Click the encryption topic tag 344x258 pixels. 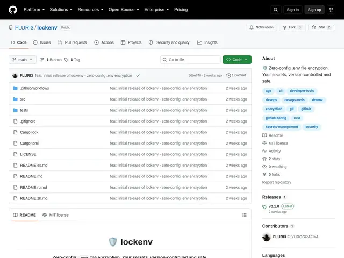click(x=274, y=109)
